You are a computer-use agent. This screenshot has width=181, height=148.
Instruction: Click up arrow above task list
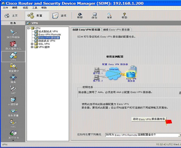(13, 27)
